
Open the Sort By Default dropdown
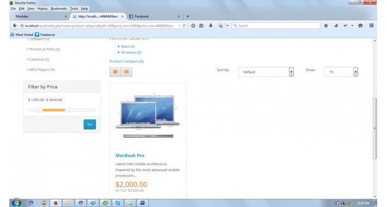[266, 72]
